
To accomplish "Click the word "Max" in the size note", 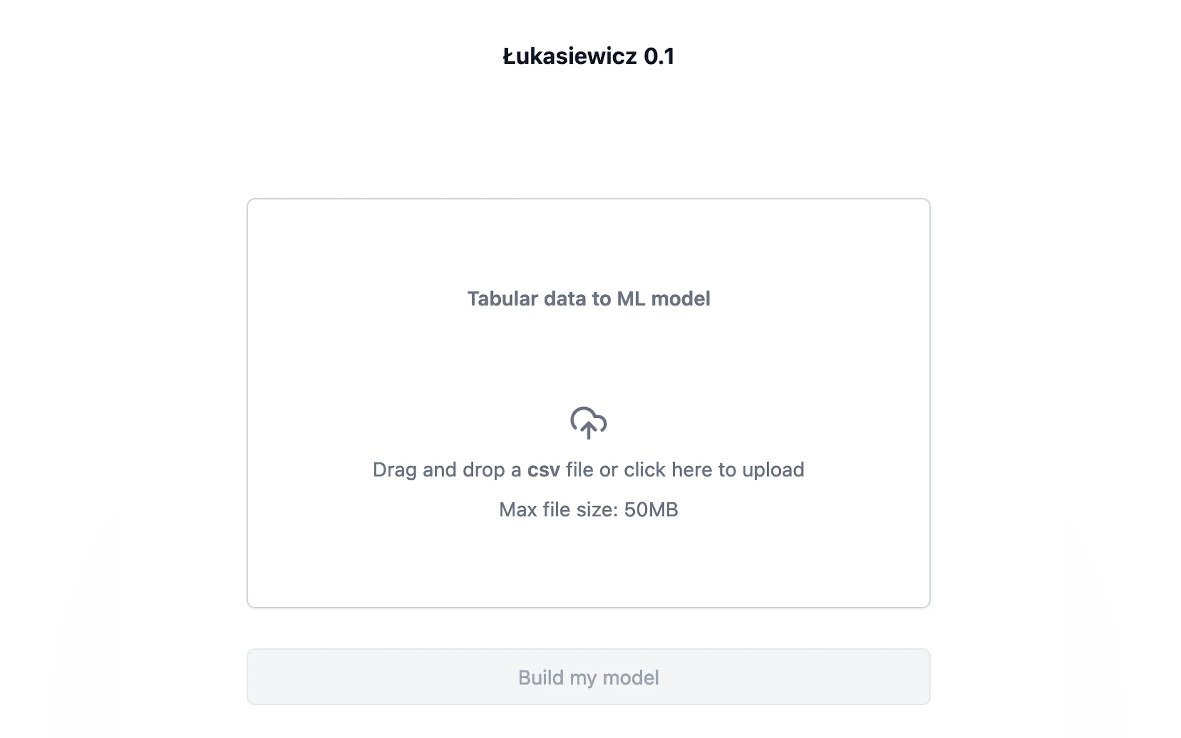I will coord(518,510).
